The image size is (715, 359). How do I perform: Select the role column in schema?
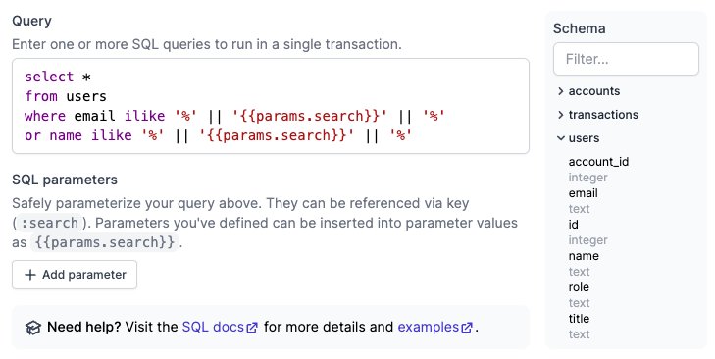coord(579,287)
